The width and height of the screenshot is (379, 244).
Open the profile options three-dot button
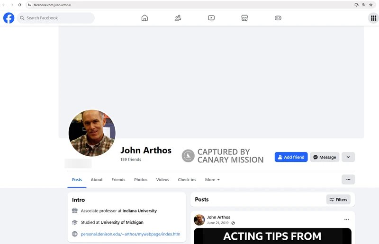coord(348,179)
